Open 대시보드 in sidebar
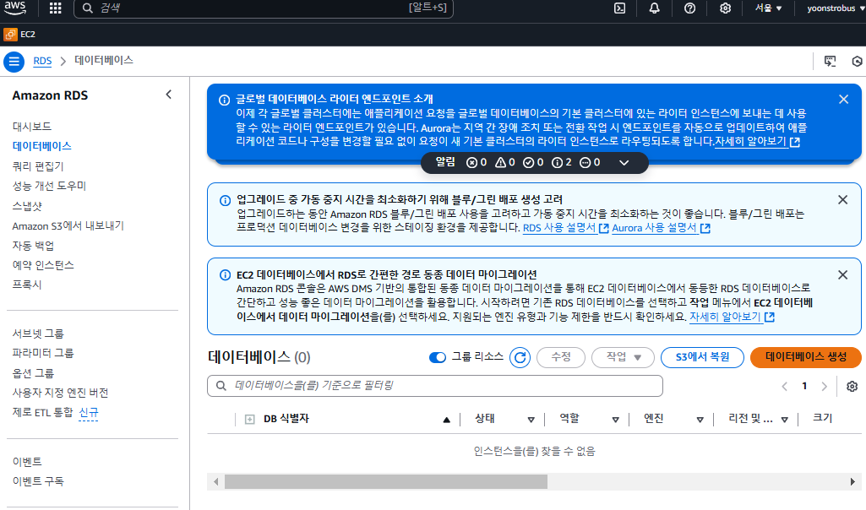Image resolution: width=866 pixels, height=510 pixels. point(32,127)
